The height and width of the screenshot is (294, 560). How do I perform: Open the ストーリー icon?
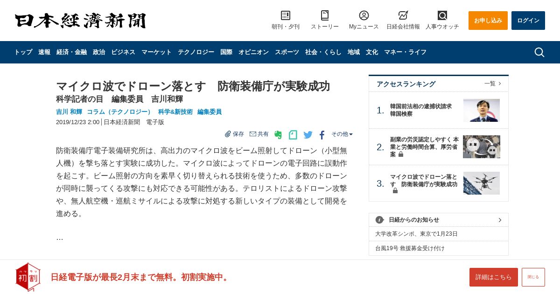(x=325, y=15)
